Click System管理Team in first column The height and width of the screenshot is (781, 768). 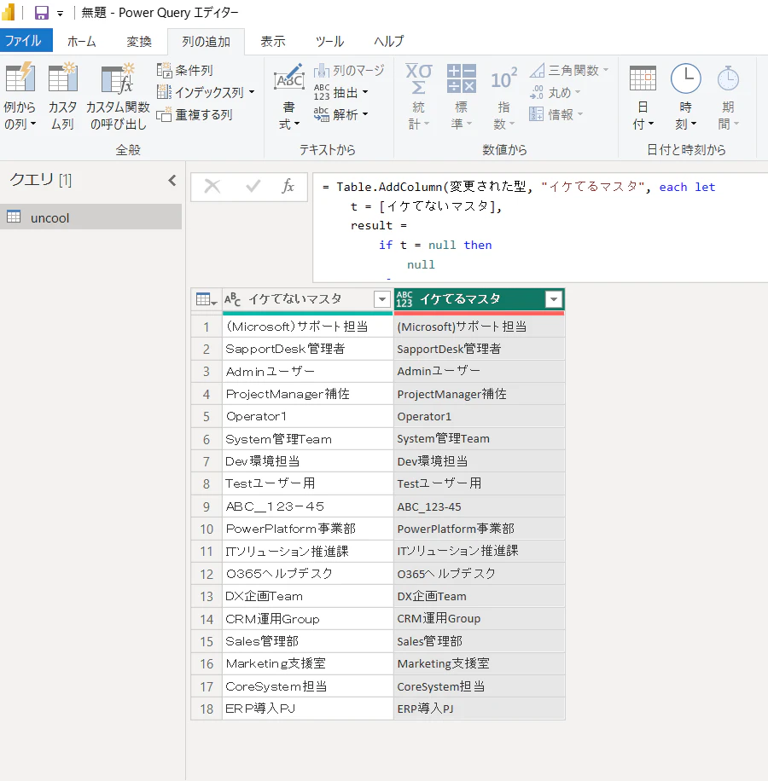(307, 439)
